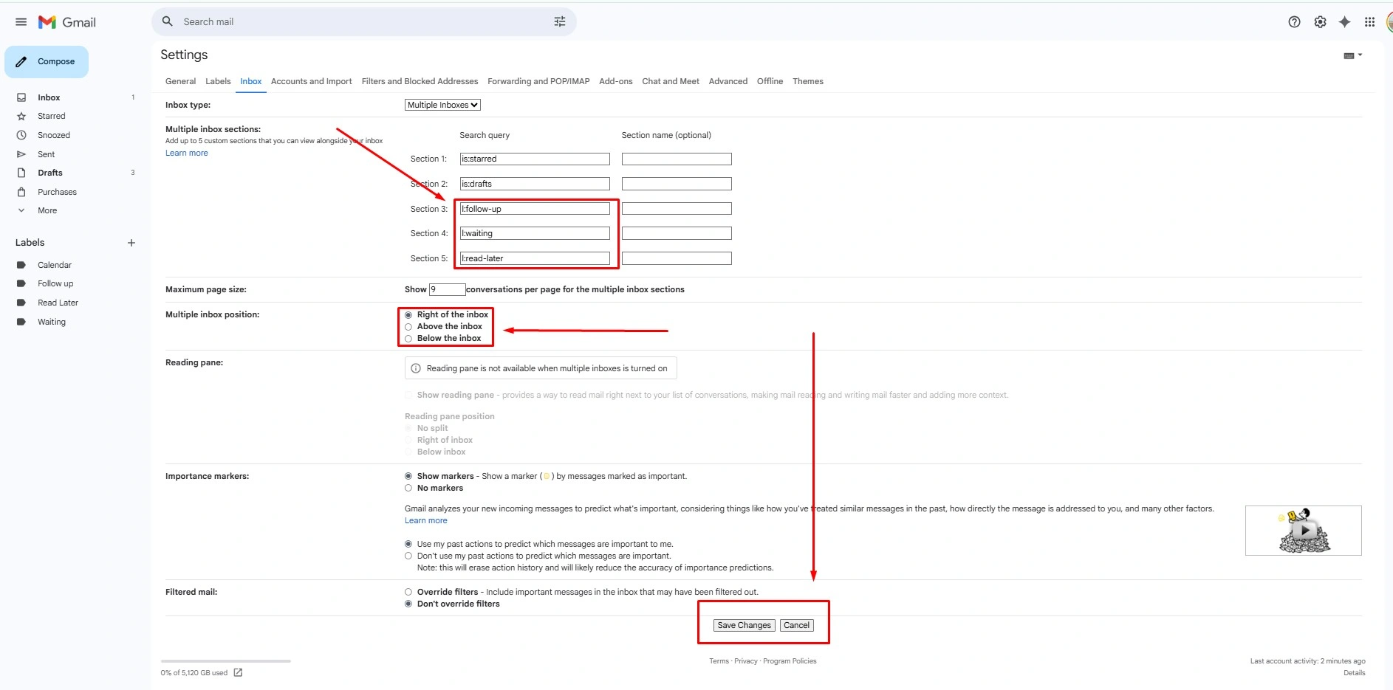The image size is (1393, 690).
Task: Click the Drafts document icon
Action: click(21, 173)
